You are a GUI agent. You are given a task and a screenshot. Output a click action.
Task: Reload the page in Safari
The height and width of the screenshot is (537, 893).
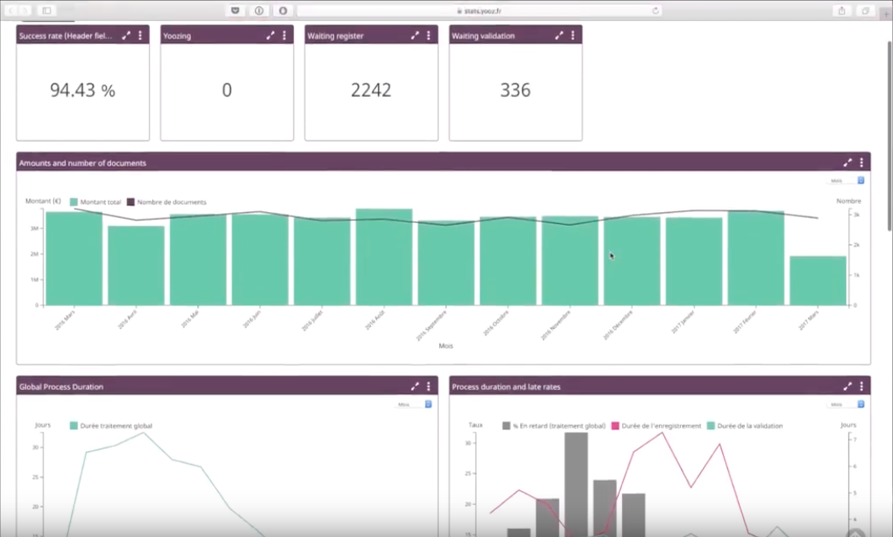point(656,11)
